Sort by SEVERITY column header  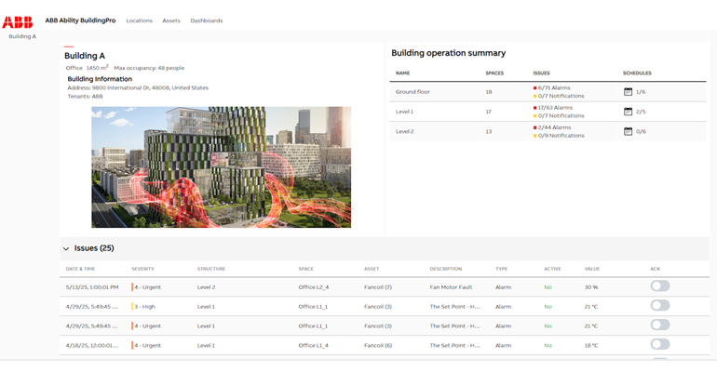click(x=142, y=269)
